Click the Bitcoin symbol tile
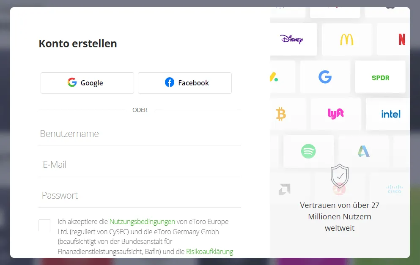 (282, 114)
